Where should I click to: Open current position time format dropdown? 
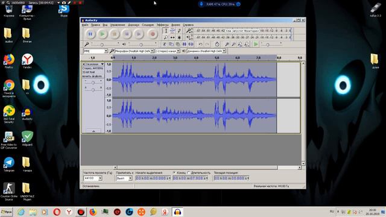[x=248, y=178]
